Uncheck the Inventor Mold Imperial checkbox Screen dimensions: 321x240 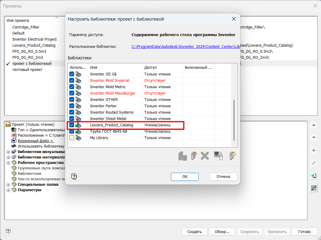pos(72,80)
